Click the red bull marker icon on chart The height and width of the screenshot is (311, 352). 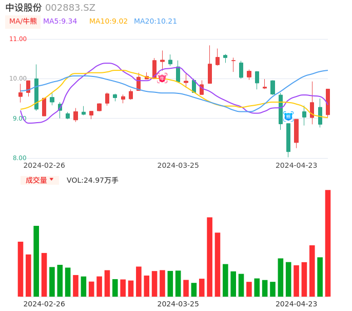pos(162,78)
